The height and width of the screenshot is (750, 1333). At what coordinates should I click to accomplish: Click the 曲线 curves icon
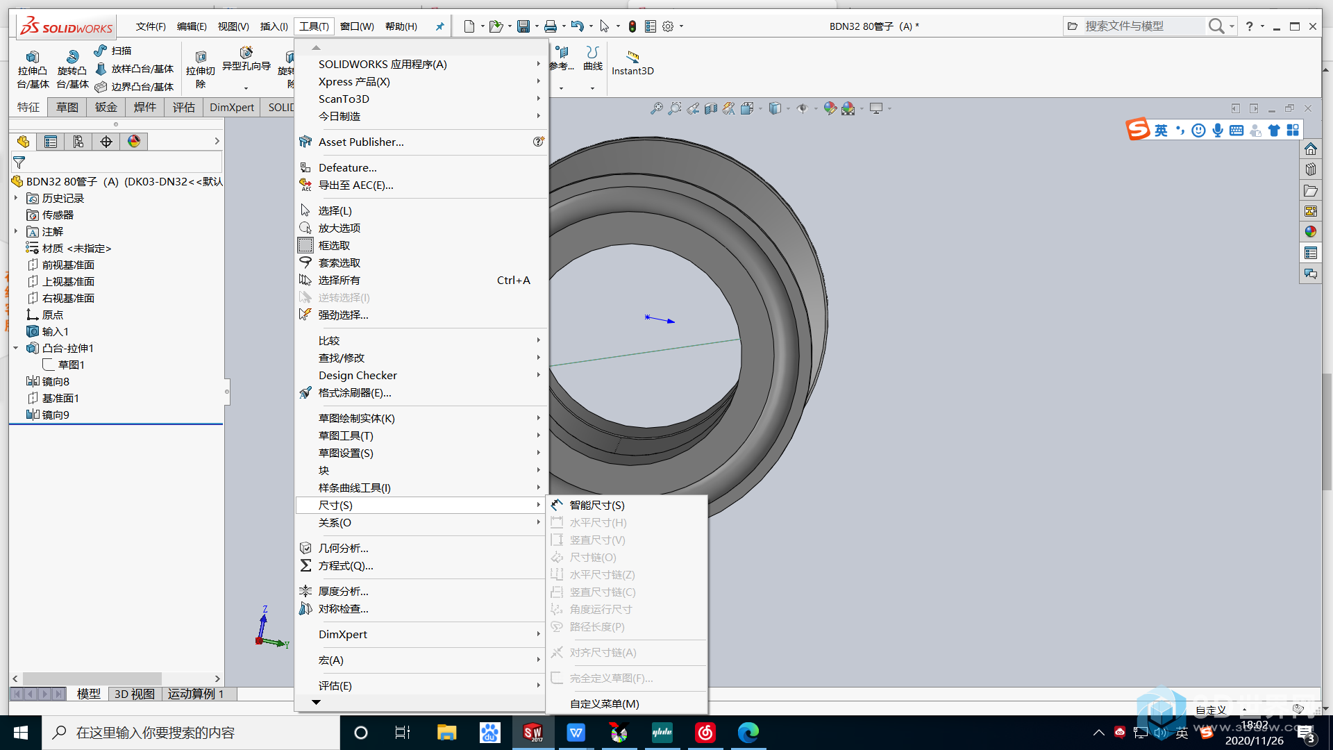(592, 53)
